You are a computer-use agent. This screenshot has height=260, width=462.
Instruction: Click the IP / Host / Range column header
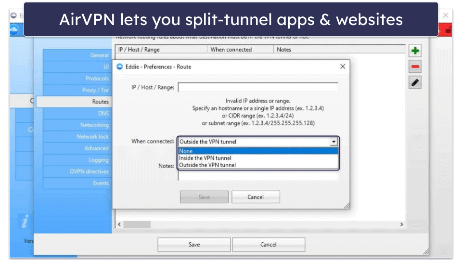[162, 50]
